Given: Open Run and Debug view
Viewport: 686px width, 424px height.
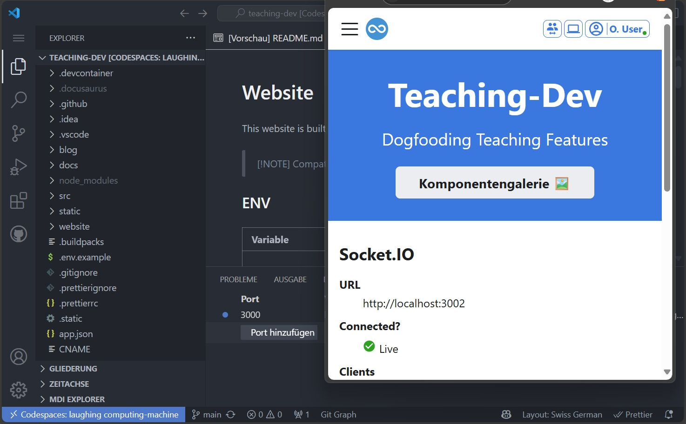Looking at the screenshot, I should coord(19,167).
